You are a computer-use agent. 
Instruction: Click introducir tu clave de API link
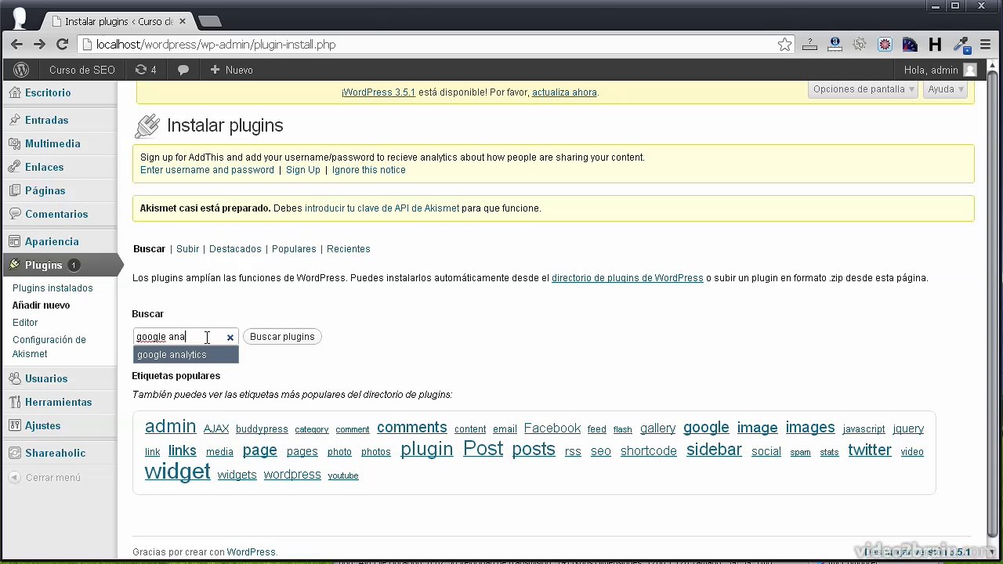(x=382, y=208)
